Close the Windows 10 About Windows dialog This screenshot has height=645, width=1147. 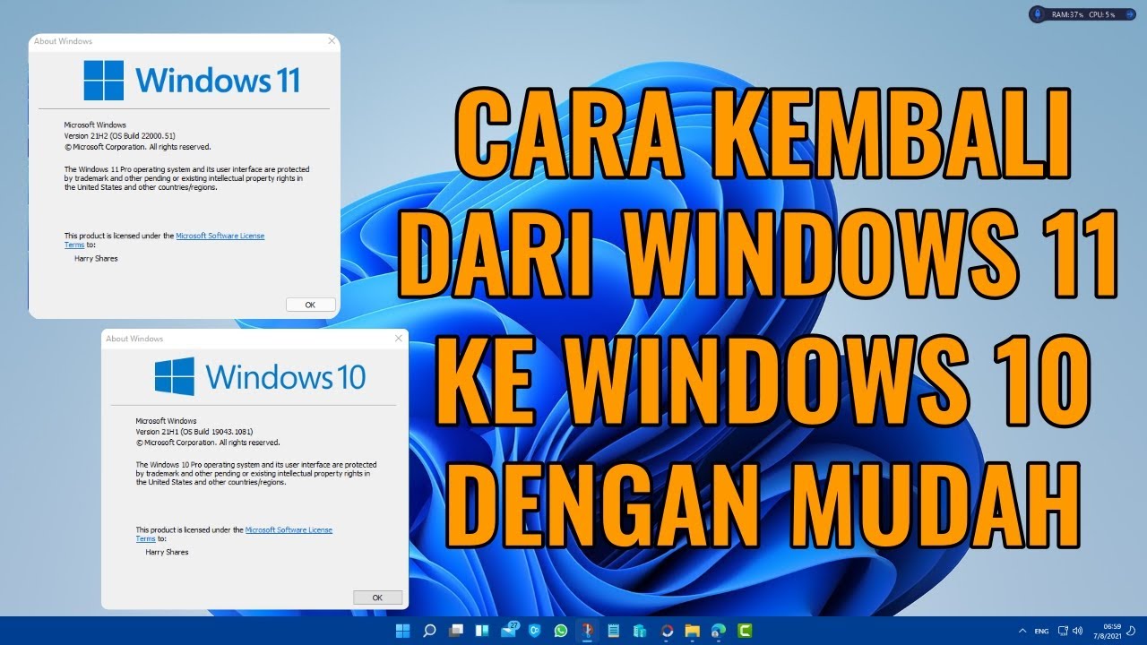[399, 339]
